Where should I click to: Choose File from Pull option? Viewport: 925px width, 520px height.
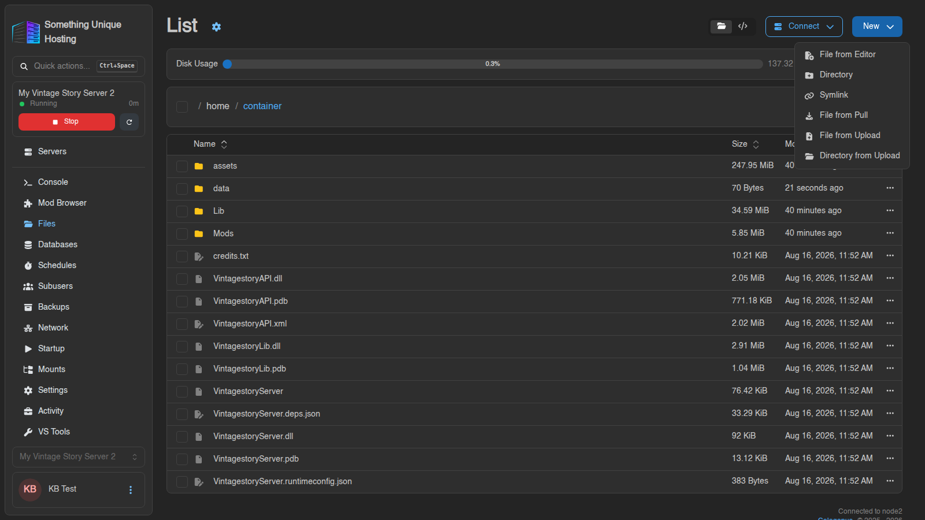coord(852,116)
